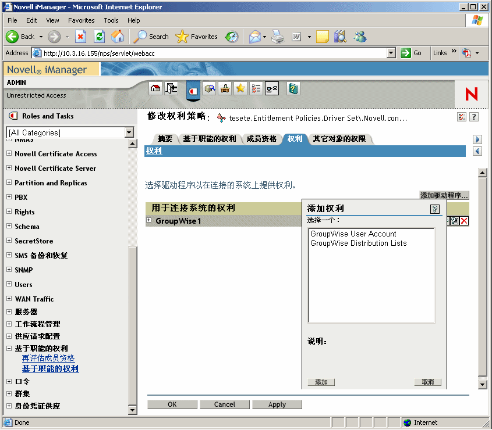Click the 添加驱动程序 button
Viewport: 492px width, 430px height.
[444, 195]
